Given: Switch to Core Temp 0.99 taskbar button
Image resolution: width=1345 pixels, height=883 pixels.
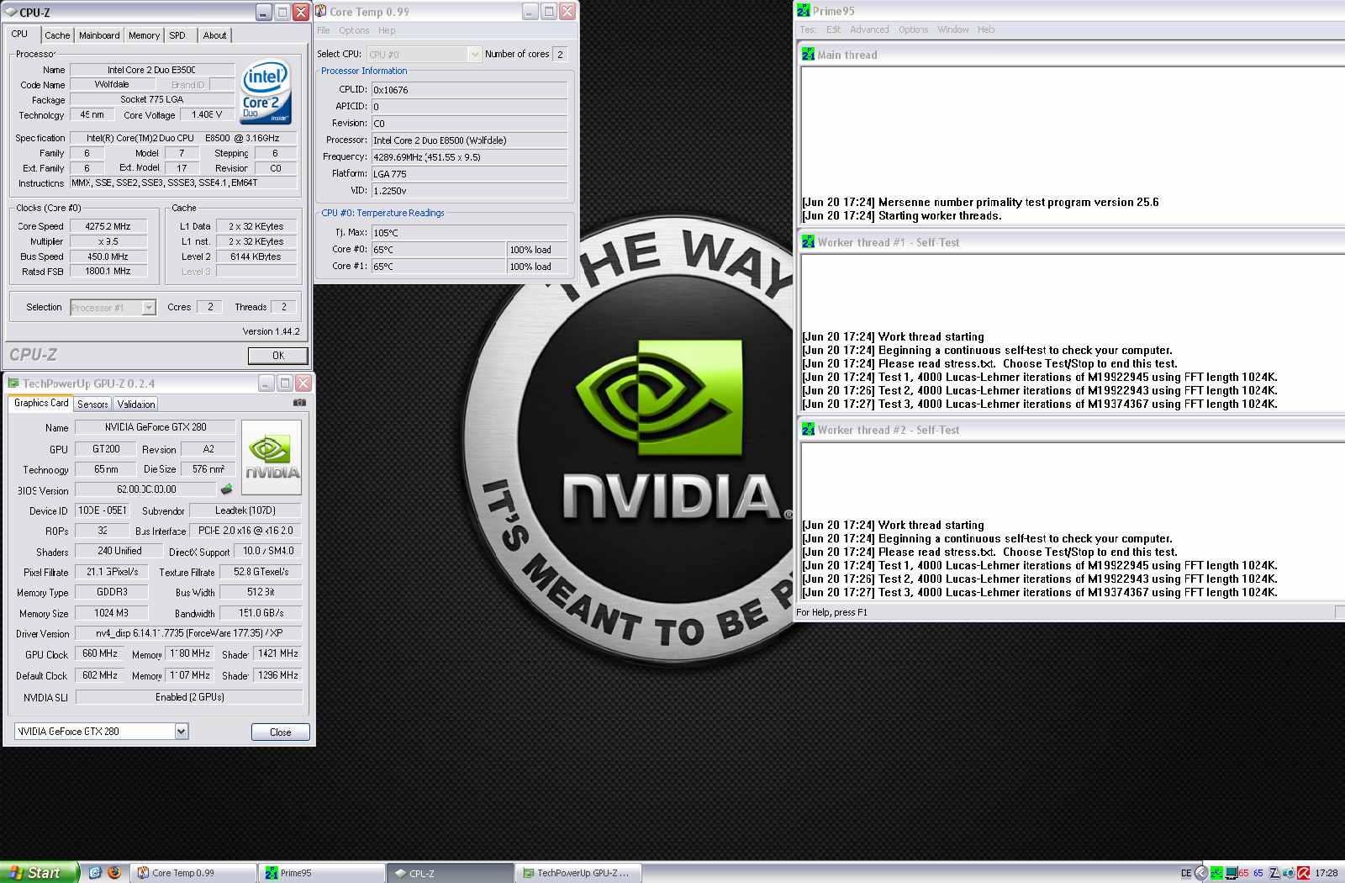Looking at the screenshot, I should point(193,873).
